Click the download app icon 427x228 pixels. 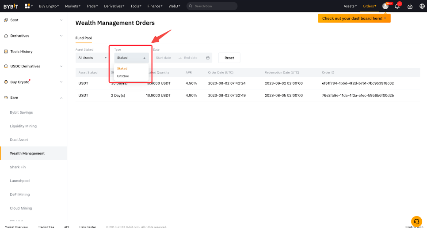point(410,6)
